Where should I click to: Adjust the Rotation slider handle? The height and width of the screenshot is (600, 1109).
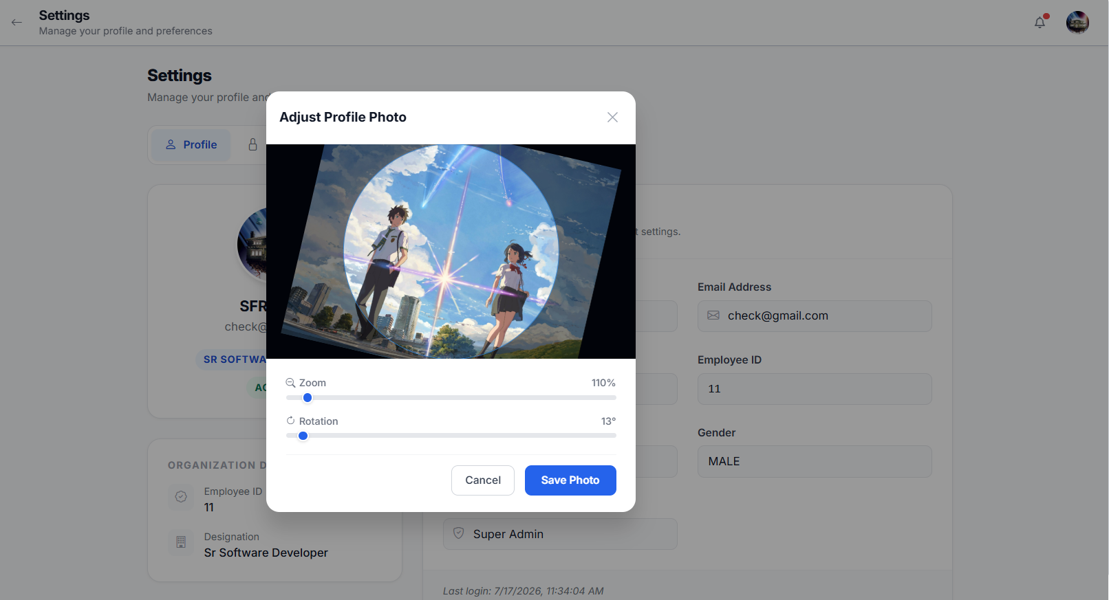coord(303,436)
